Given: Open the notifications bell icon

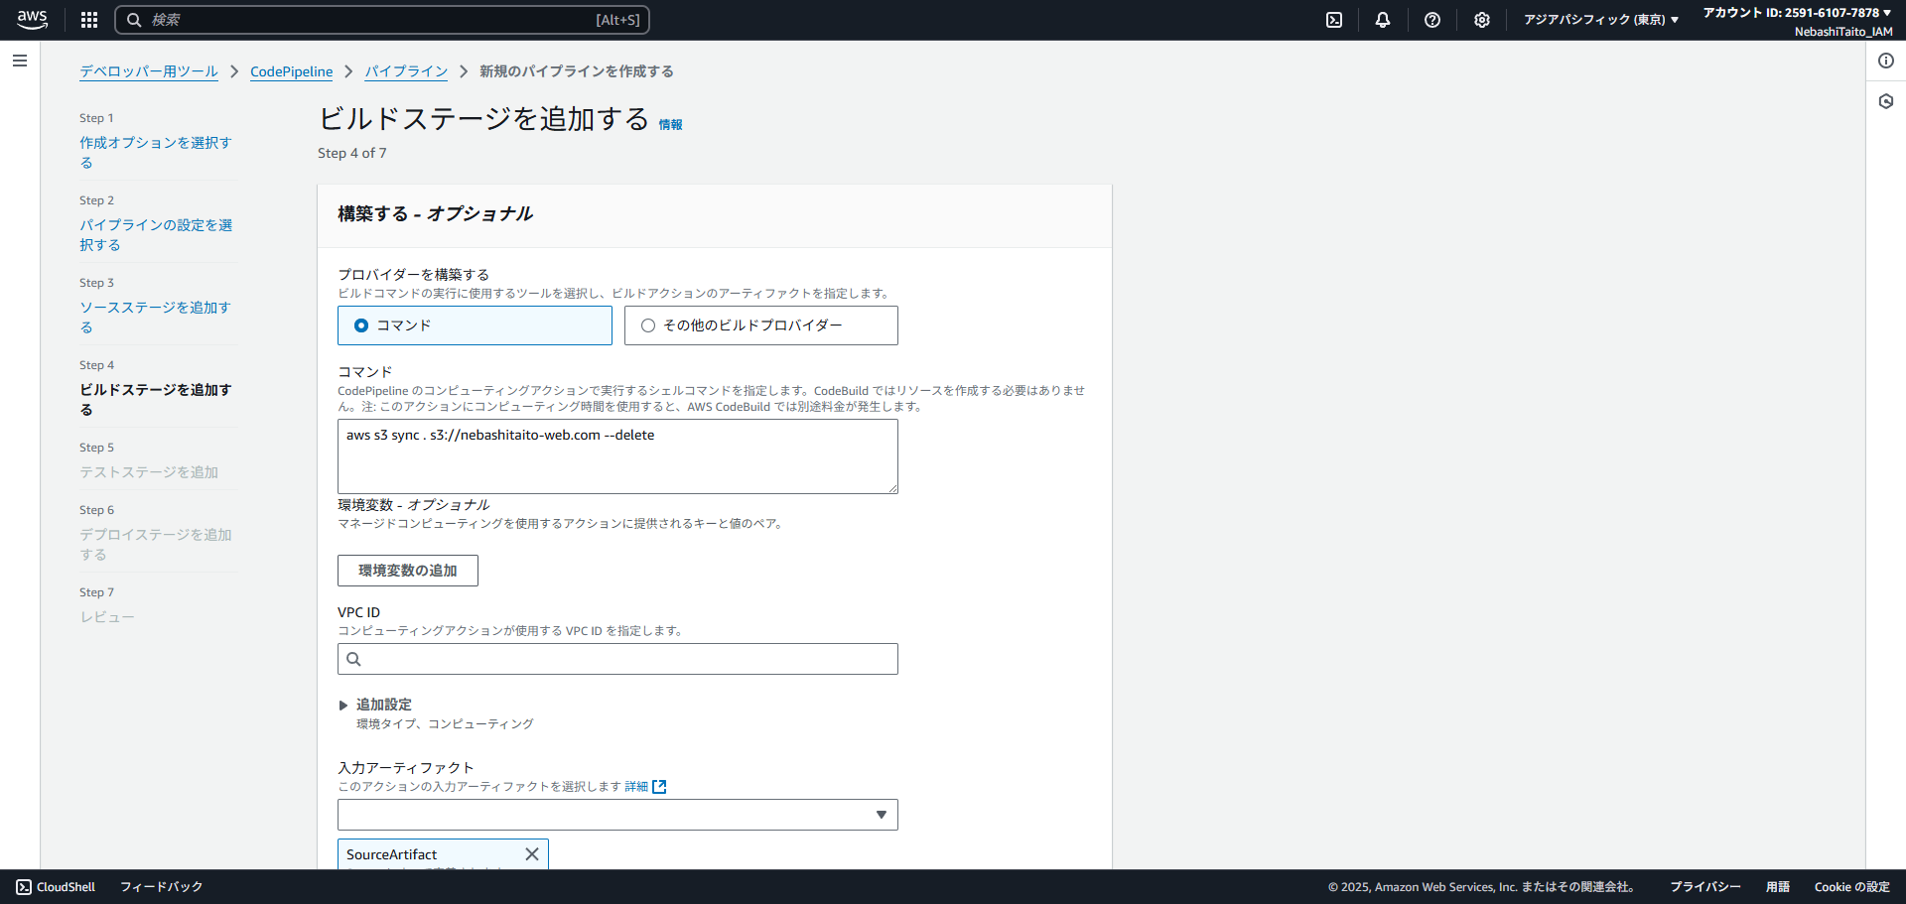Looking at the screenshot, I should (1383, 20).
